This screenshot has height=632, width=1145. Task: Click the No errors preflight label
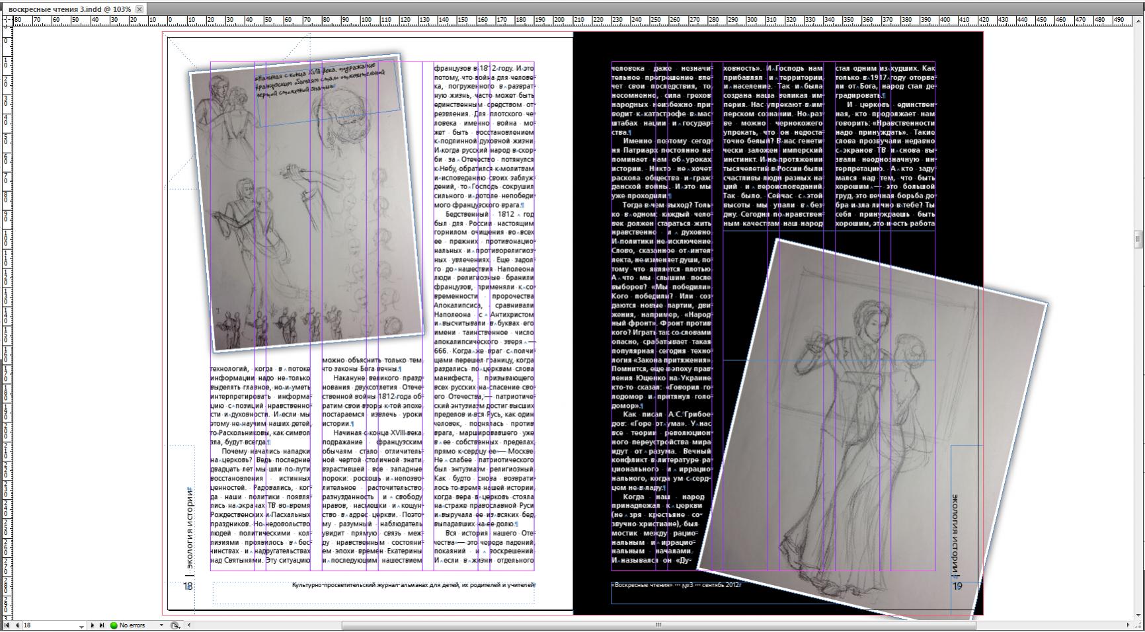tap(132, 625)
